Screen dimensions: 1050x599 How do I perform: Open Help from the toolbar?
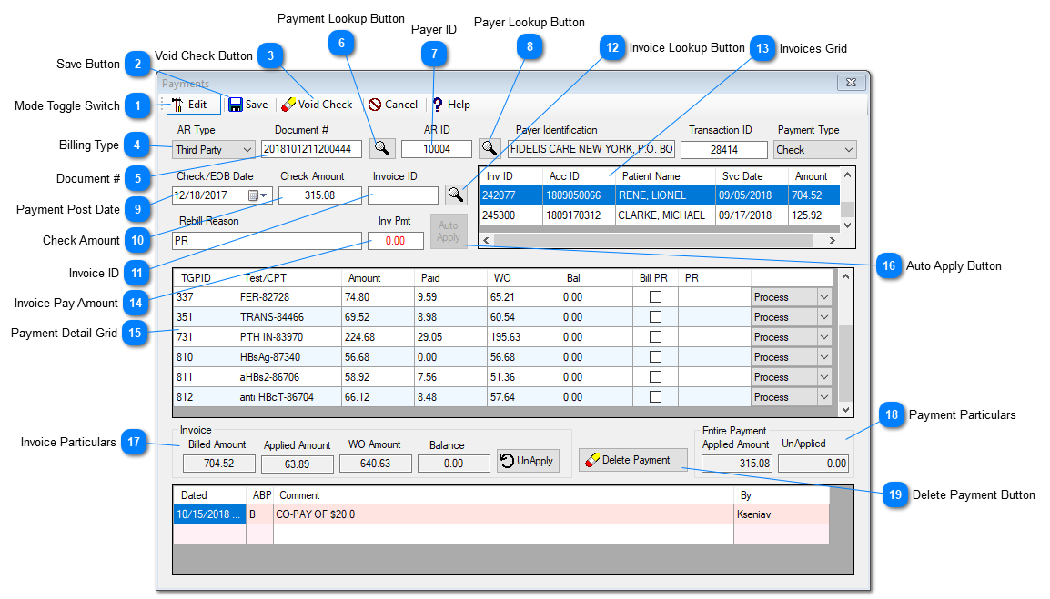point(451,105)
